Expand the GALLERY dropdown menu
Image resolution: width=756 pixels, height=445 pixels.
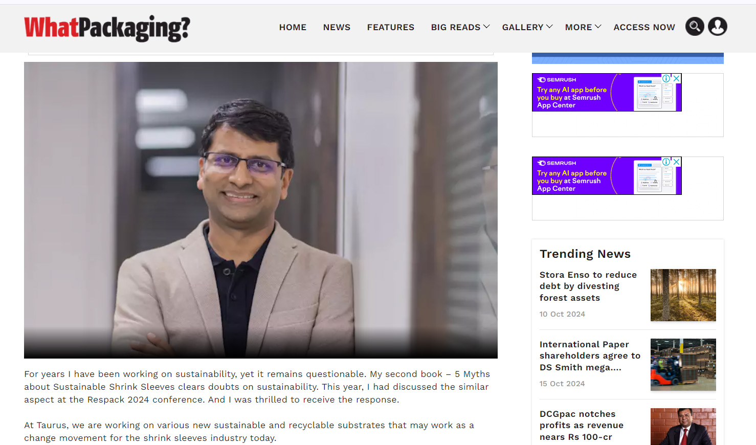(527, 27)
